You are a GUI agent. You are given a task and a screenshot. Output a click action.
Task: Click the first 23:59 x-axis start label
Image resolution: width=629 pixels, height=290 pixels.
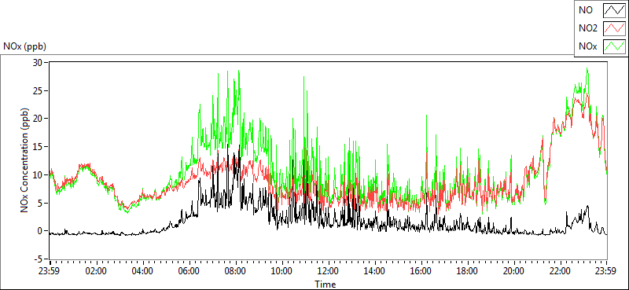click(50, 270)
